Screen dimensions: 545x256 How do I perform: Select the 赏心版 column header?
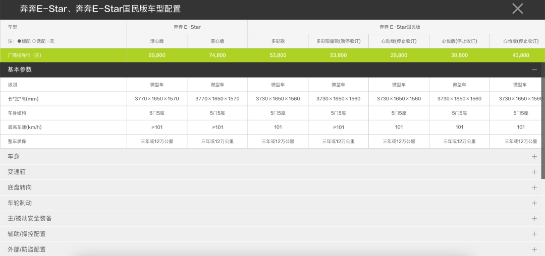point(217,41)
